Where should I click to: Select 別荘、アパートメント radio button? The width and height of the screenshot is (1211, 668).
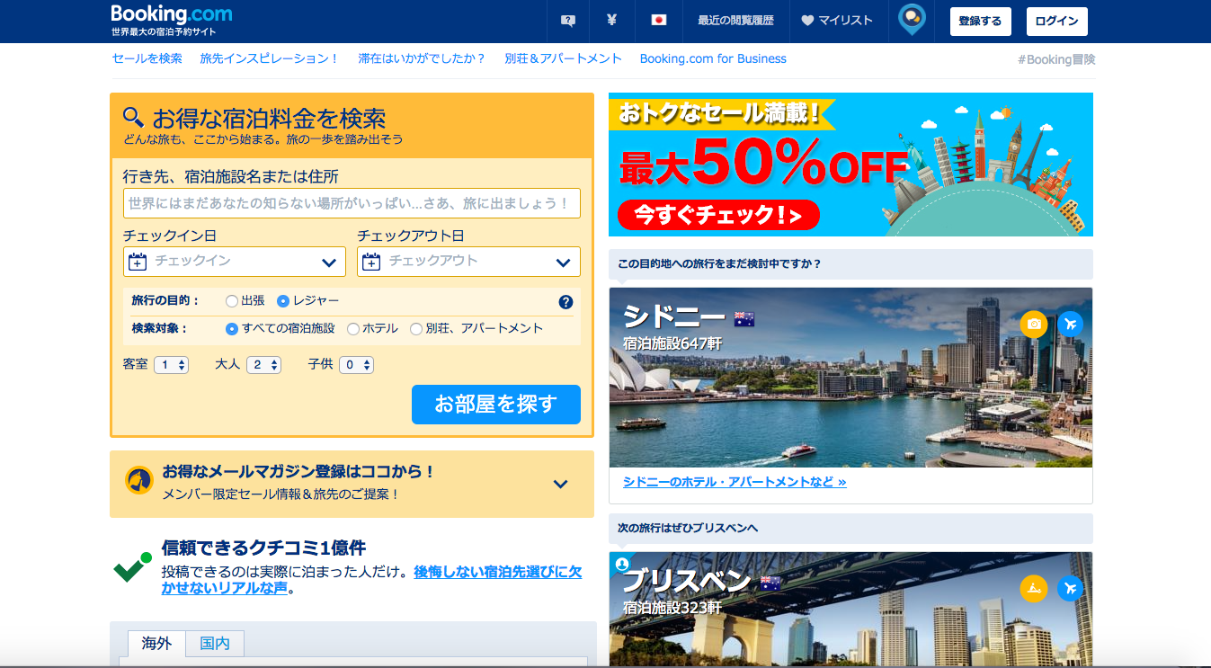click(x=416, y=329)
